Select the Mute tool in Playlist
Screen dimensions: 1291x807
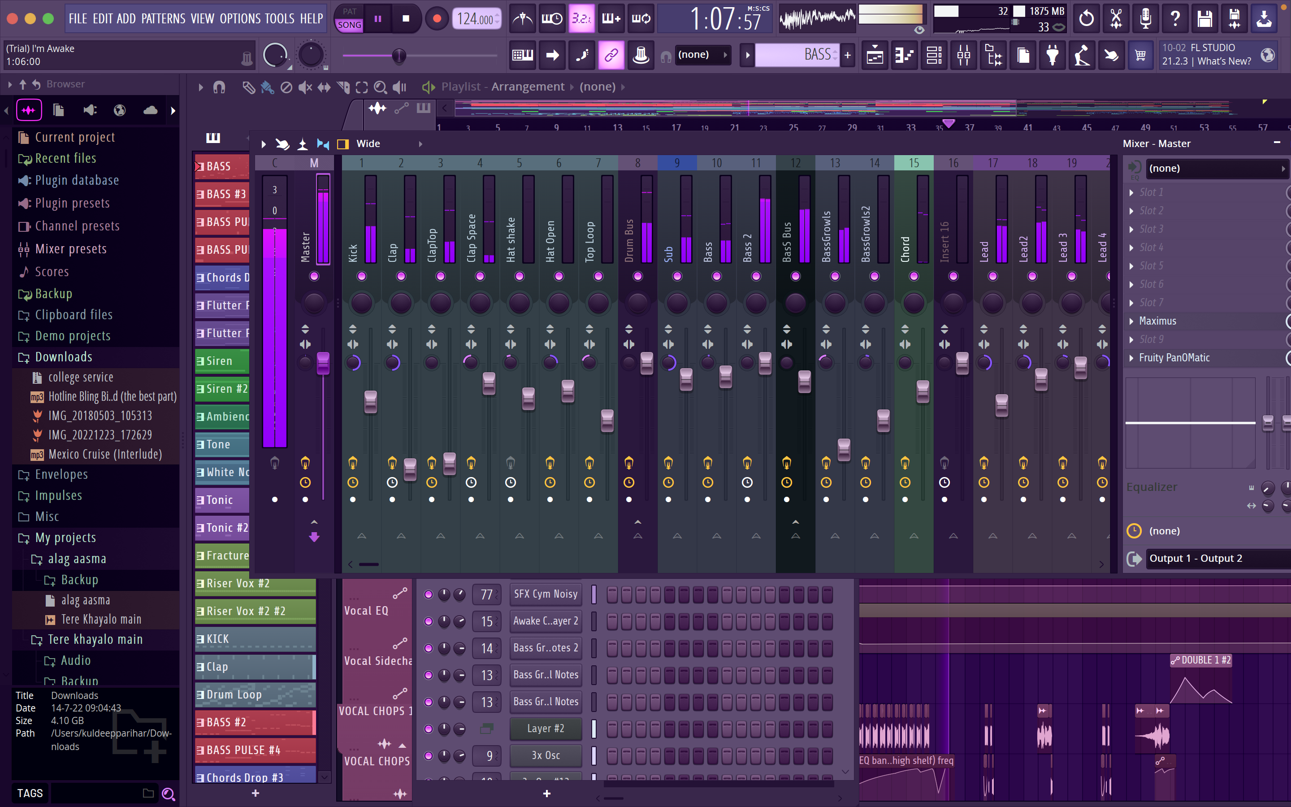305,87
